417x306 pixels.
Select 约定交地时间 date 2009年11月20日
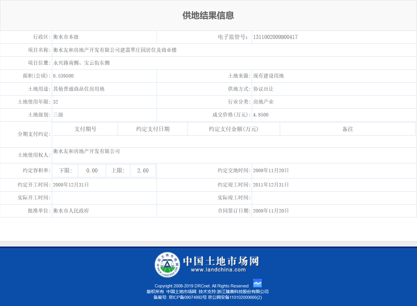[271, 170]
